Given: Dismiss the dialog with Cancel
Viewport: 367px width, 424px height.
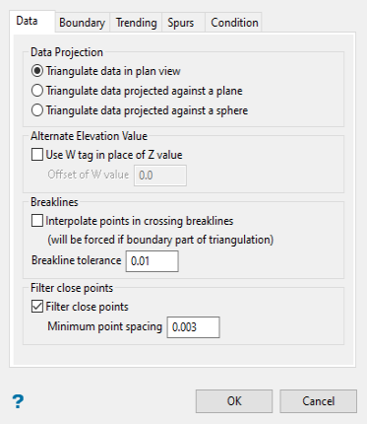Looking at the screenshot, I should 318,401.
